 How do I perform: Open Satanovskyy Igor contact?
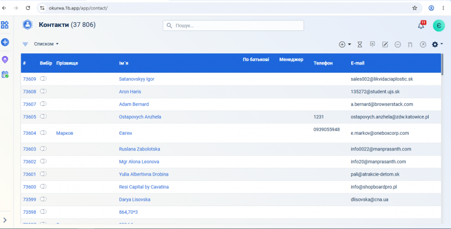point(137,79)
